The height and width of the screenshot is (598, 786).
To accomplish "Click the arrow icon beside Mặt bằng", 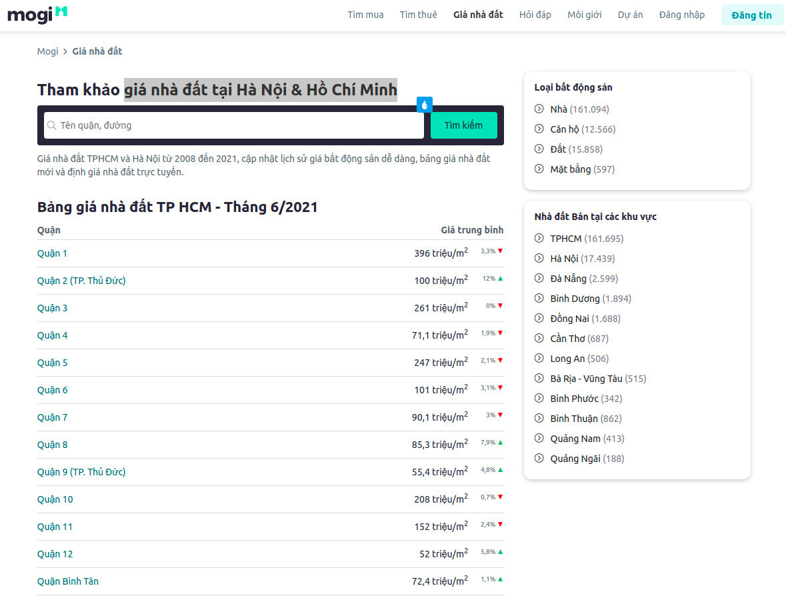I will (539, 169).
